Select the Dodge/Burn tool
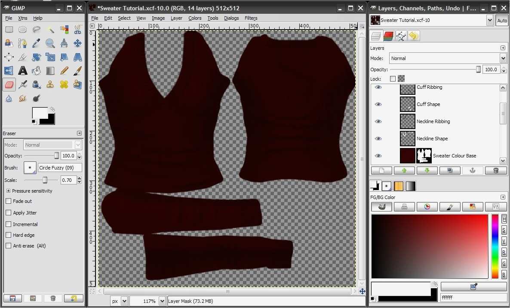The width and height of the screenshot is (510, 308). click(x=37, y=98)
